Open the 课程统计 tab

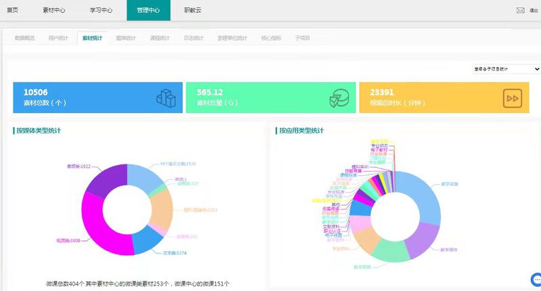click(160, 39)
